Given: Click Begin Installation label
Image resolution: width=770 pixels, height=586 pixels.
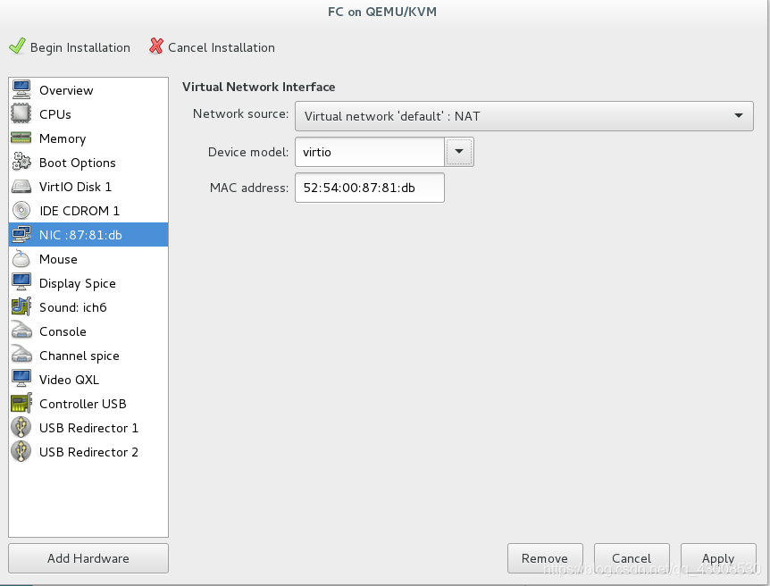Looking at the screenshot, I should [80, 47].
